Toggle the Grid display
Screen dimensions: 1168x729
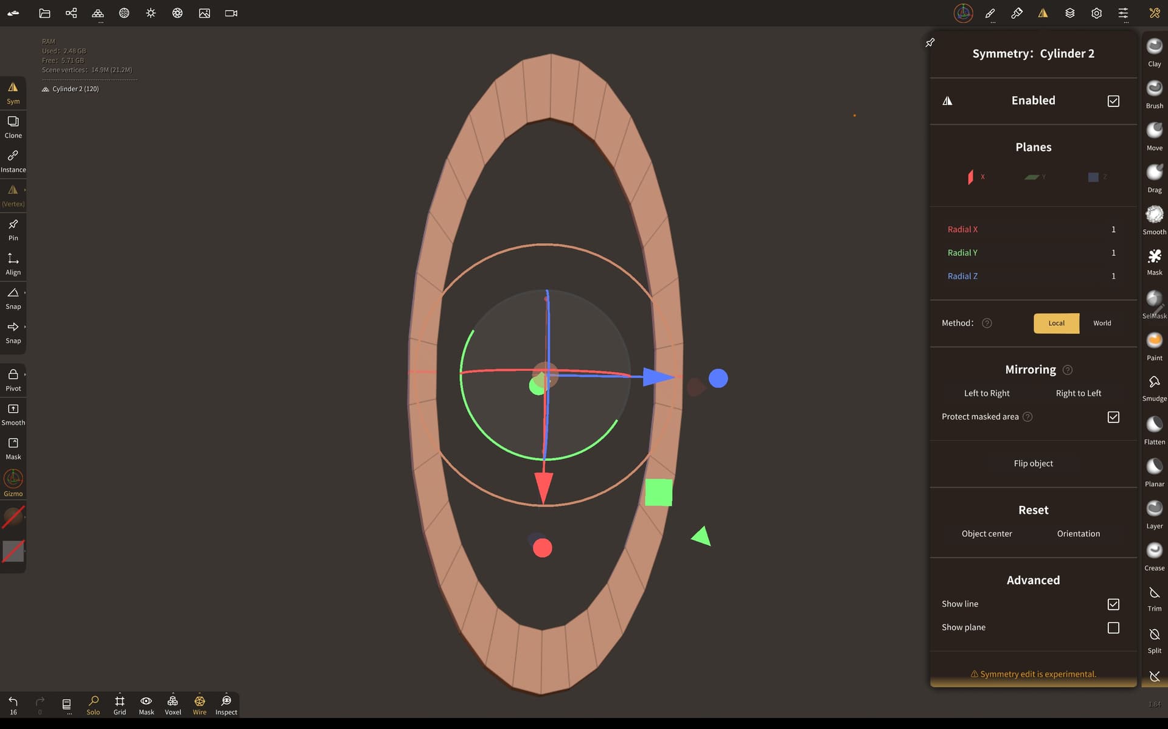tap(120, 705)
